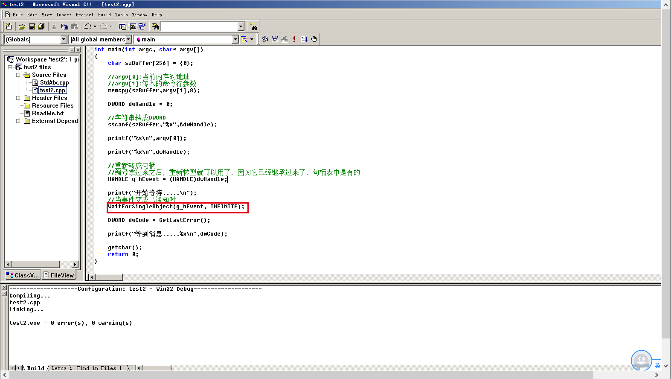Click the input method 英 tray indicator
This screenshot has height=379, width=671.
657,366
